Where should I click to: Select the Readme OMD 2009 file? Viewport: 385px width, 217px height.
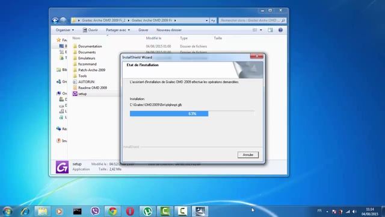coord(93,87)
